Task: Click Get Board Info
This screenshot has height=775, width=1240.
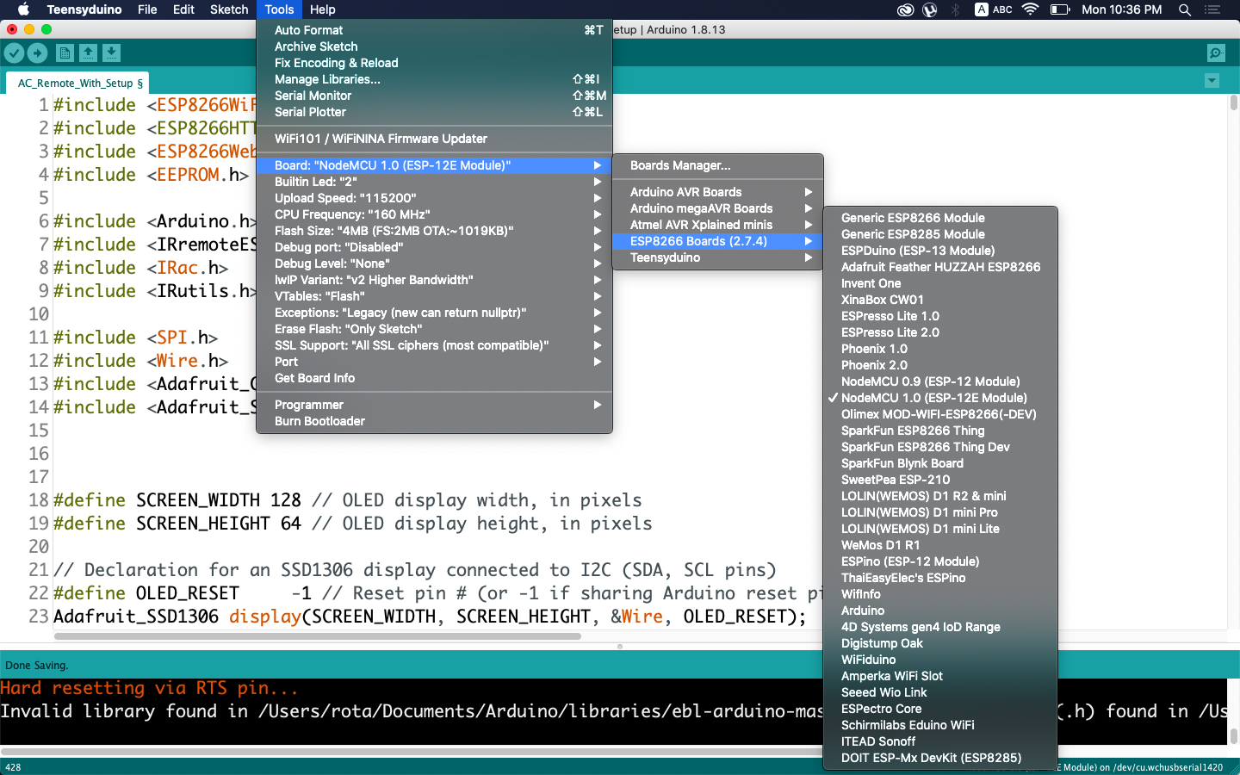Action: point(434,378)
